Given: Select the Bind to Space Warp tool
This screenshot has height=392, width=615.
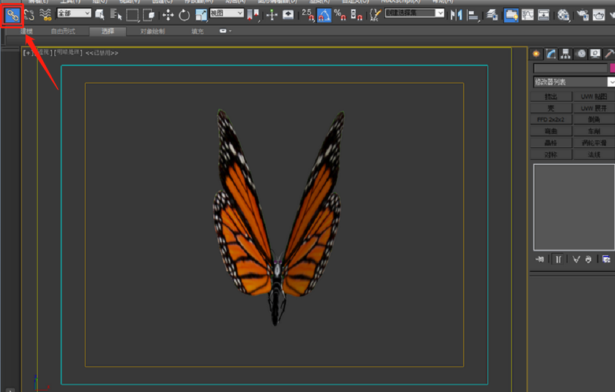Looking at the screenshot, I should coord(46,15).
